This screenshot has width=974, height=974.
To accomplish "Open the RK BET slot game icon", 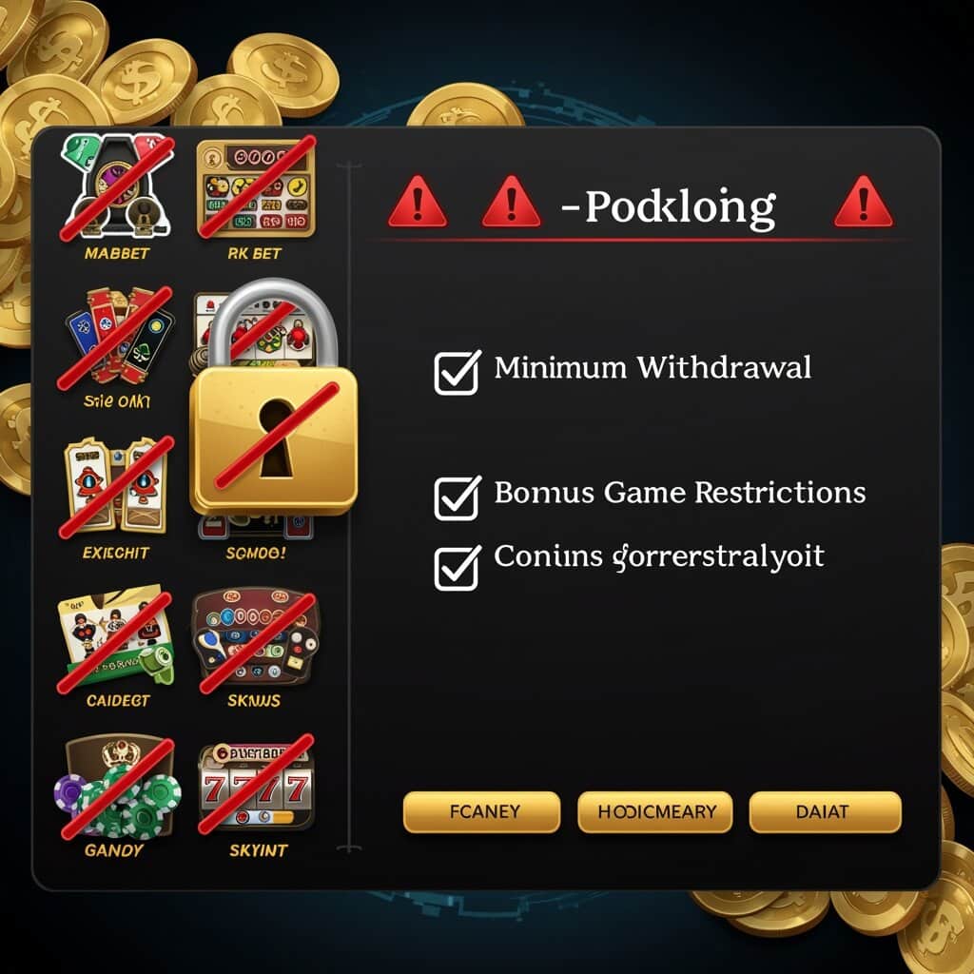I will click(255, 187).
